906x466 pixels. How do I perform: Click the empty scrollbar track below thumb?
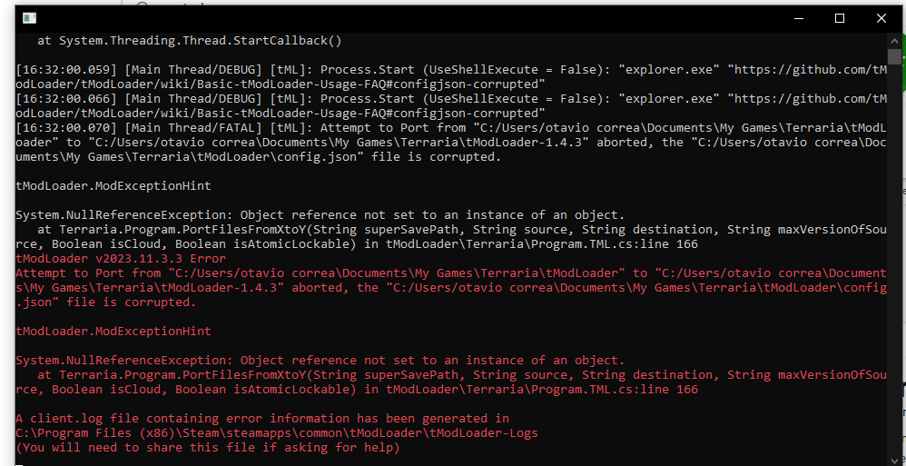895,273
